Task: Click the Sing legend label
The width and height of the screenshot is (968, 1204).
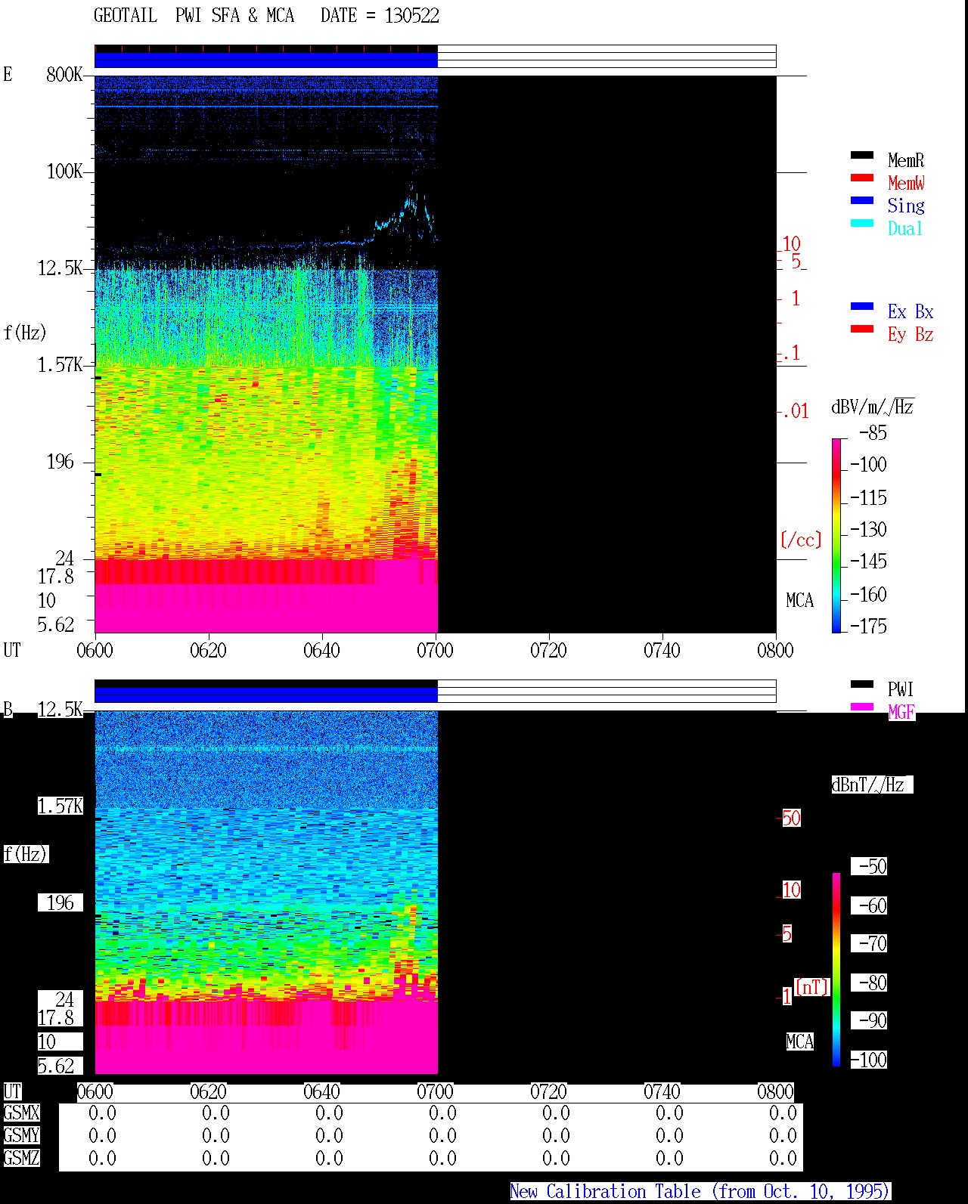Action: pos(906,206)
